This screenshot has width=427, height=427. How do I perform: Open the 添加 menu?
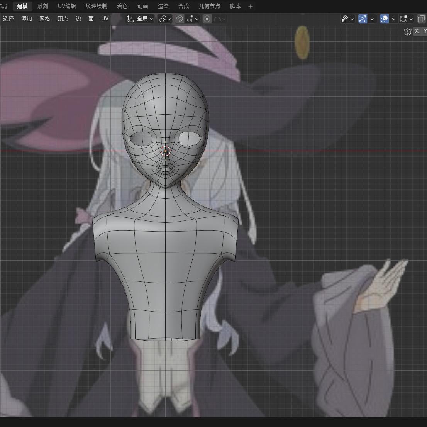click(27, 19)
